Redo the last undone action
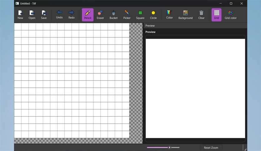Screen dimensions: 261x151 pyautogui.click(x=71, y=15)
